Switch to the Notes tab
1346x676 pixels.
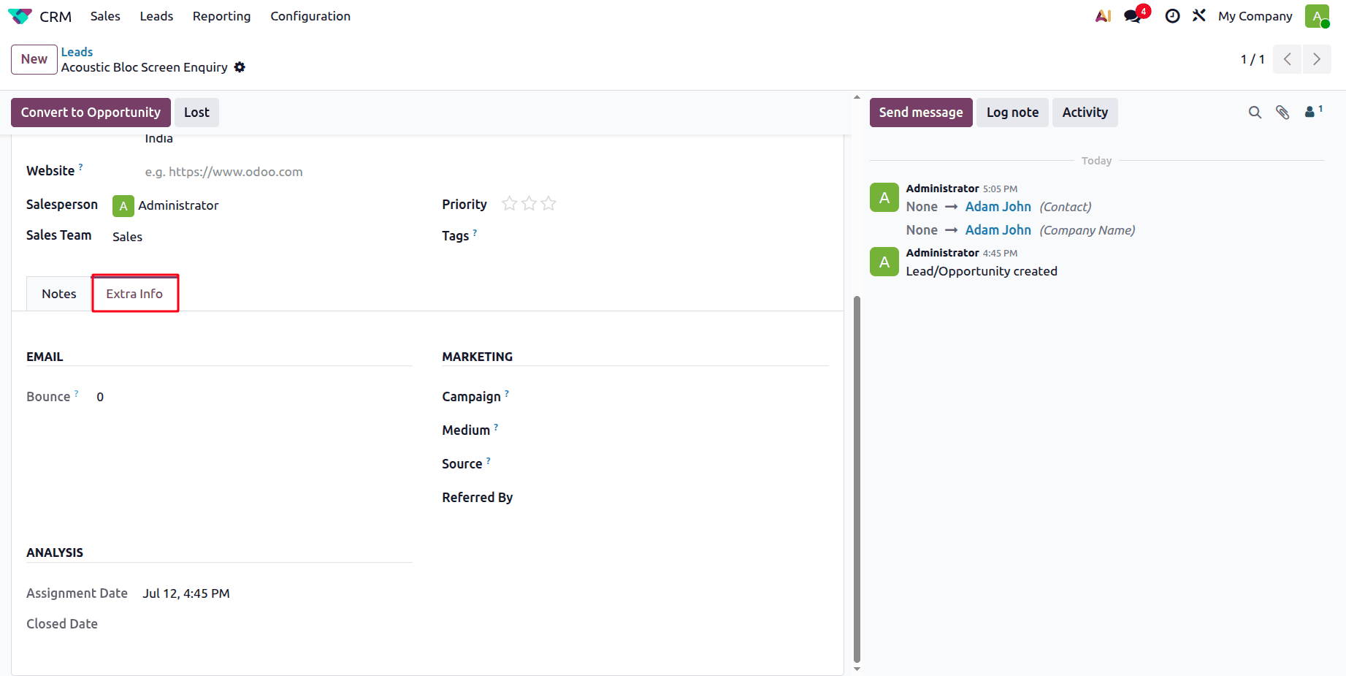click(x=59, y=294)
